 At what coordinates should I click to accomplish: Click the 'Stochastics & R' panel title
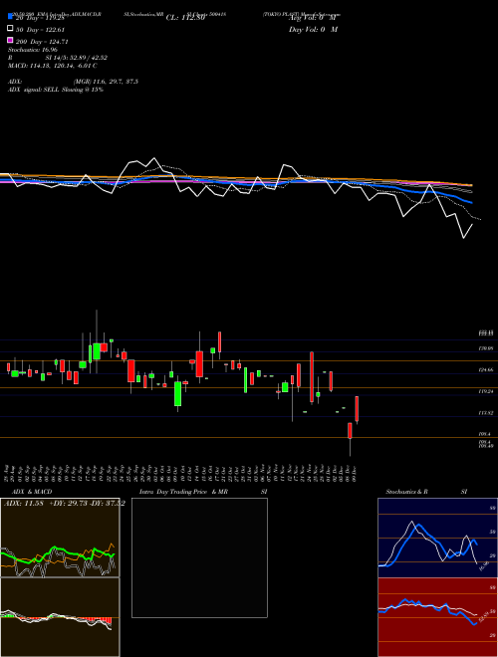click(407, 492)
